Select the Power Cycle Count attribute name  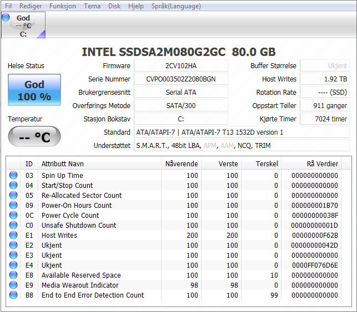(70, 216)
